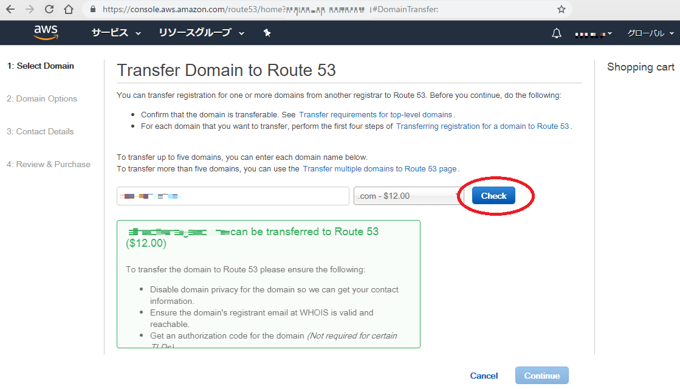Click the padlock site security icon
680x389 pixels.
pyautogui.click(x=93, y=9)
